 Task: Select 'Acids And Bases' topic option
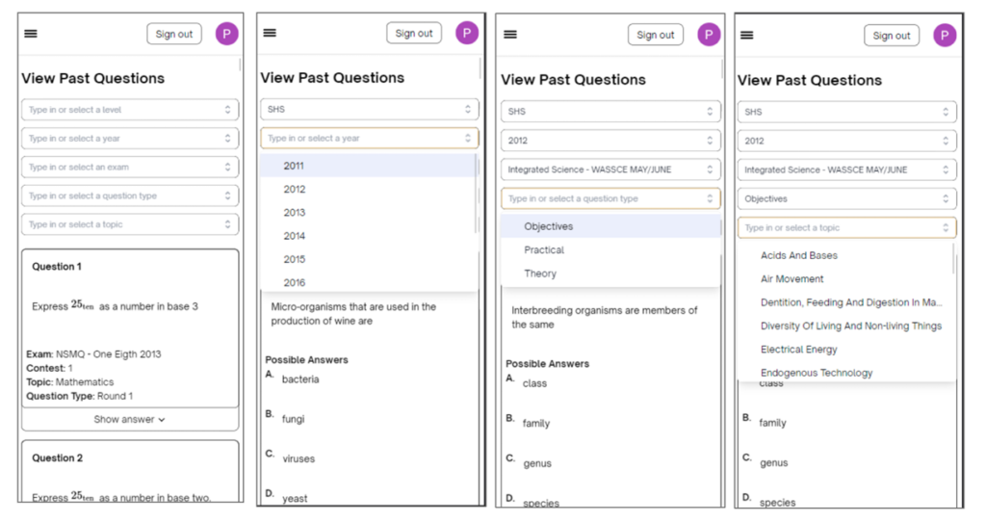tap(799, 255)
